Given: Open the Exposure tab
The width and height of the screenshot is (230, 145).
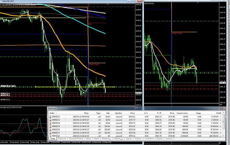Looking at the screenshot, I should [62, 138].
